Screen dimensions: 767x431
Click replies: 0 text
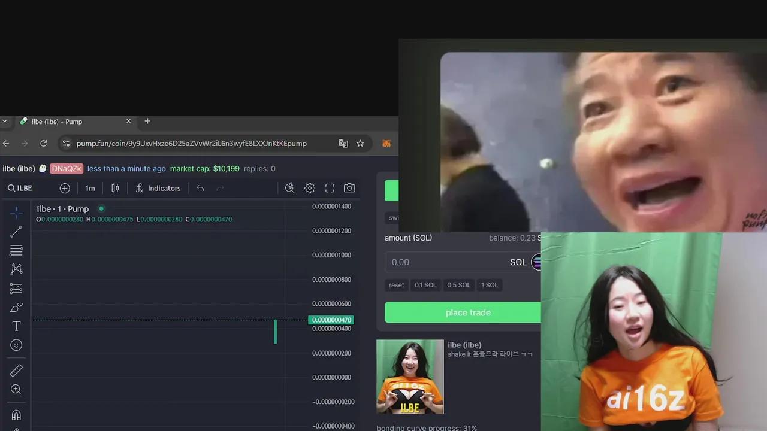click(x=259, y=169)
